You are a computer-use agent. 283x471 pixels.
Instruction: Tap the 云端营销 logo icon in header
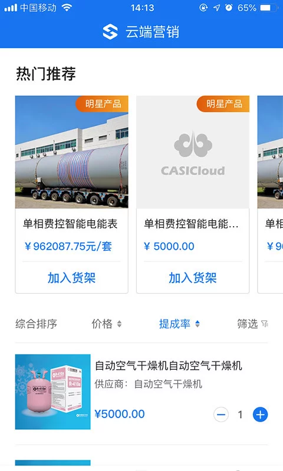click(110, 32)
